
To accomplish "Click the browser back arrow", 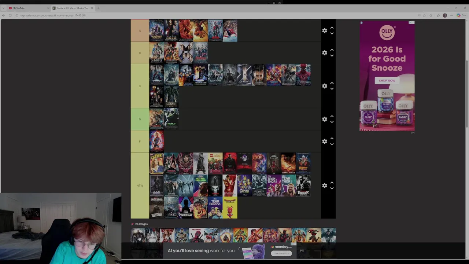I will click(x=3, y=15).
